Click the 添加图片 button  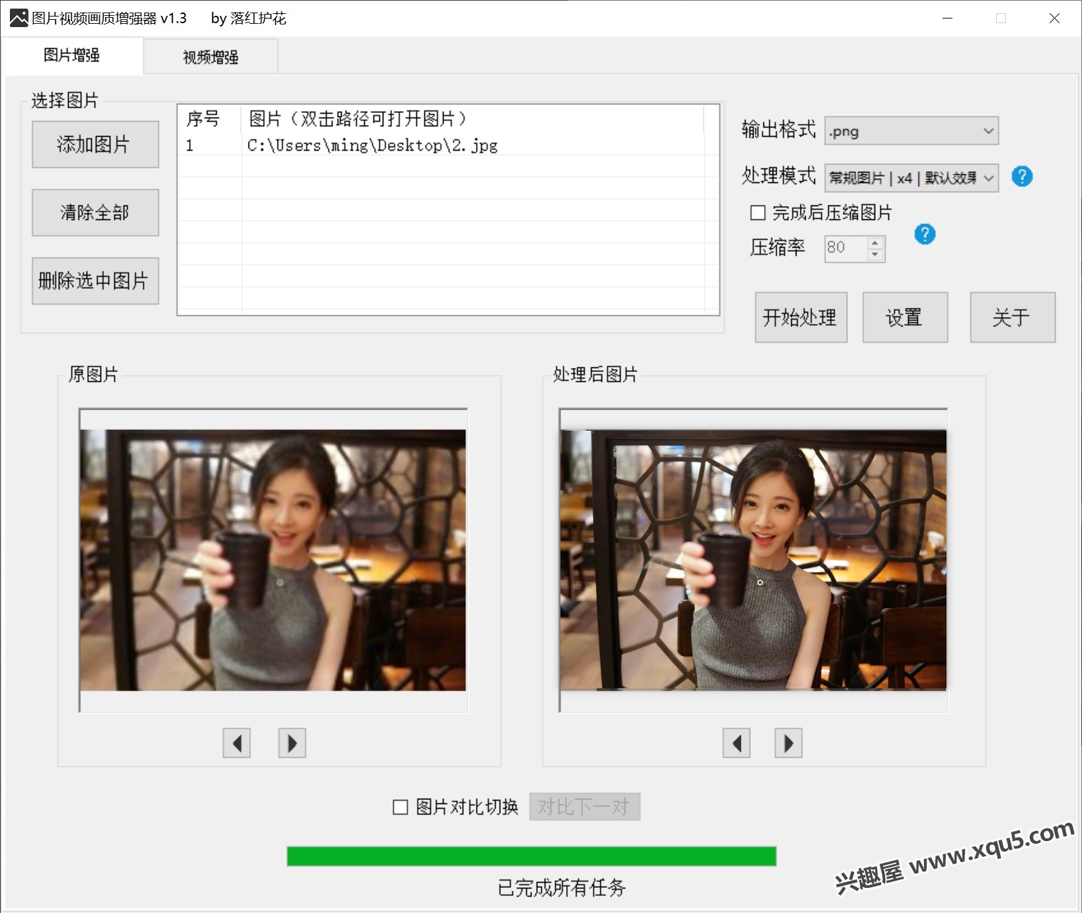click(x=95, y=144)
